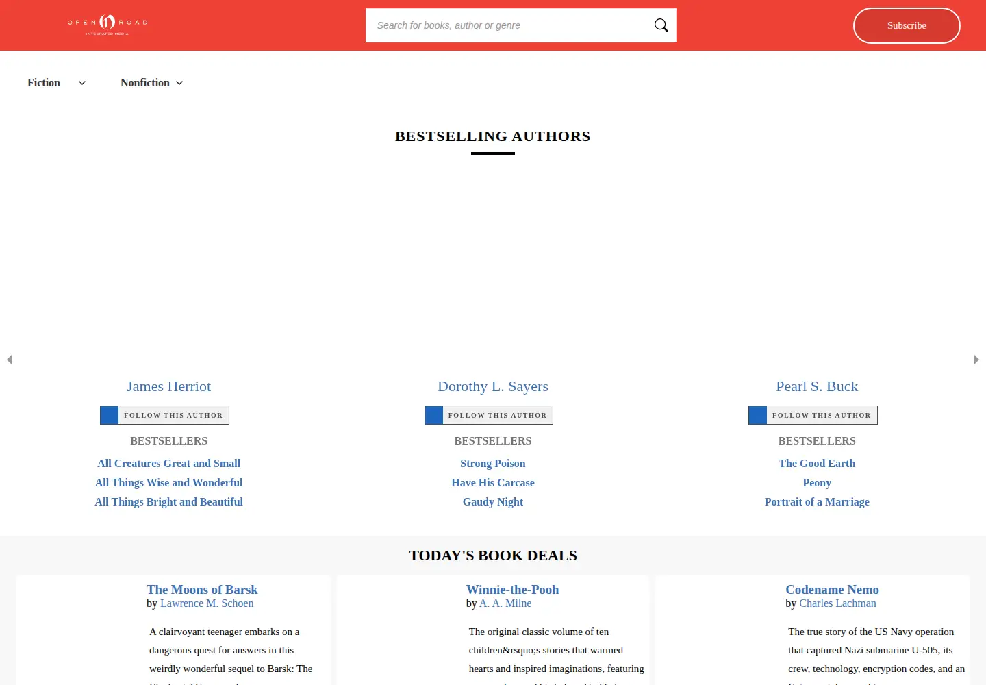
Task: Open author A. A. Milne link
Action: [x=505, y=603]
